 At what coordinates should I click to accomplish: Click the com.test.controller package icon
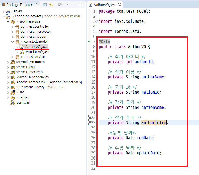(x=17, y=26)
